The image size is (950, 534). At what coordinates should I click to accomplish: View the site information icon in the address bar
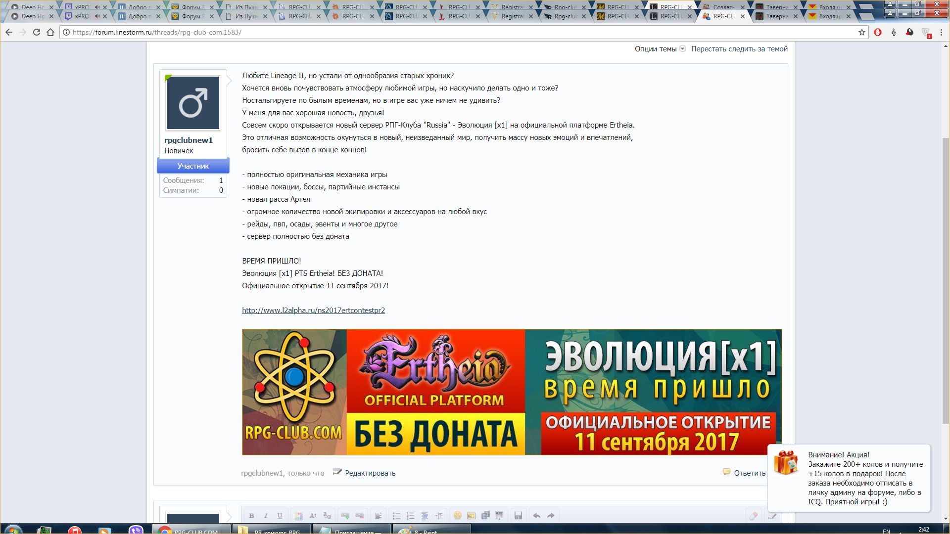tap(66, 32)
